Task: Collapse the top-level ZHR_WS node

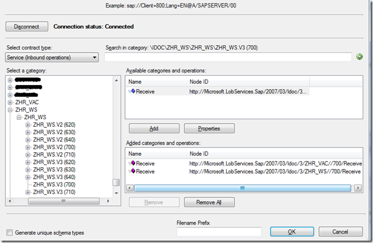Action: click(10, 110)
